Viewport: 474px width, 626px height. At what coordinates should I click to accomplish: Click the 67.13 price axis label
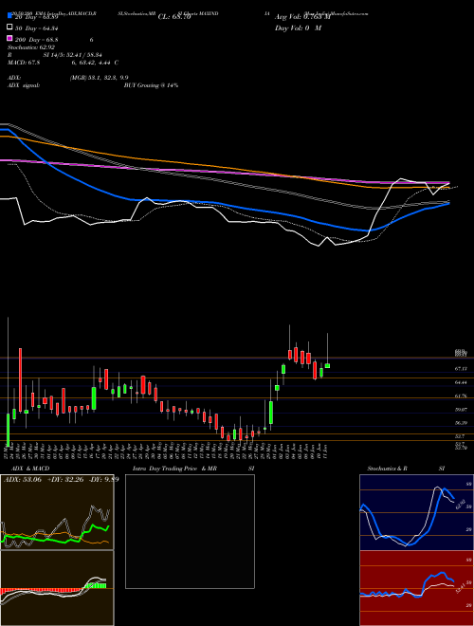click(x=461, y=369)
